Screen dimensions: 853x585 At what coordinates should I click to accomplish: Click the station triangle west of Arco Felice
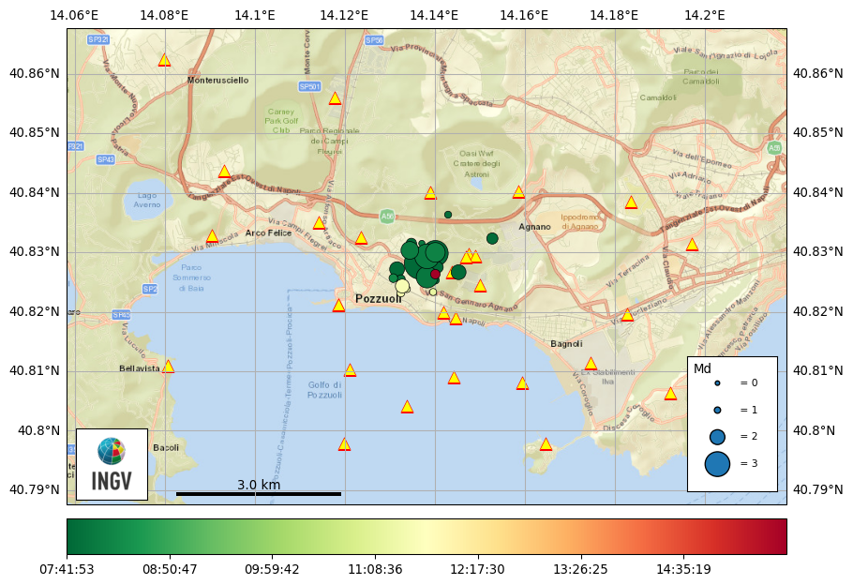[212, 236]
